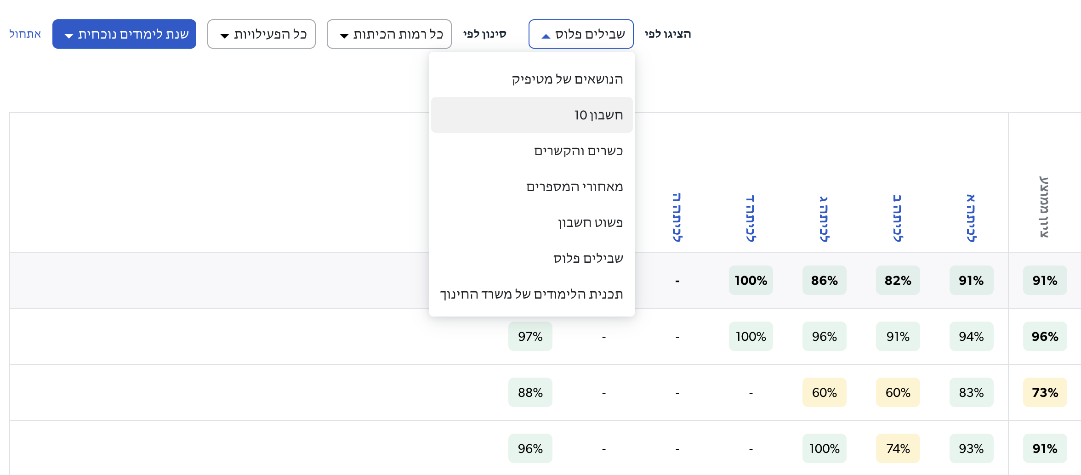
Task: Collapse the 'שבילים פלוס' display-by dropdown
Action: click(x=581, y=34)
